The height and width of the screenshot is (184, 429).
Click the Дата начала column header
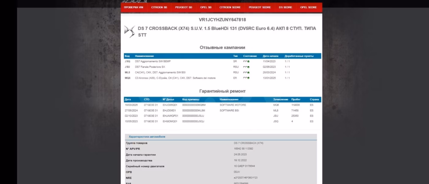(271, 56)
